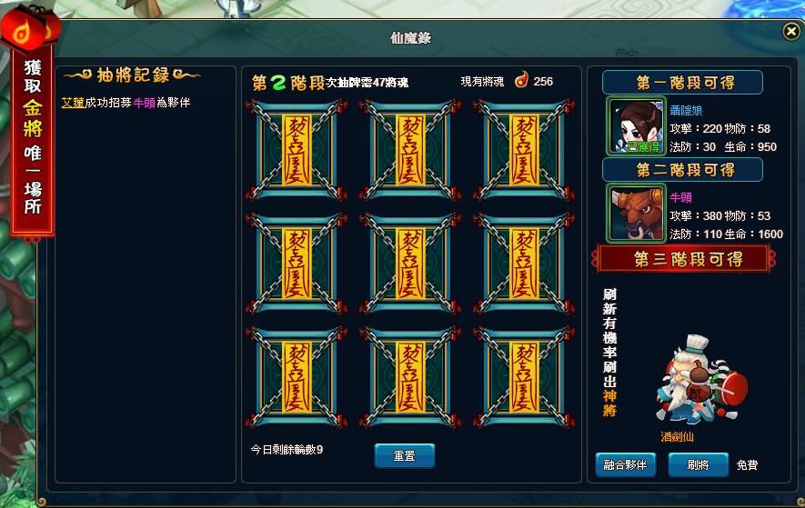Pick the bottom-right chained talisman card
Viewport: 805px width, 508px height.
[524, 377]
